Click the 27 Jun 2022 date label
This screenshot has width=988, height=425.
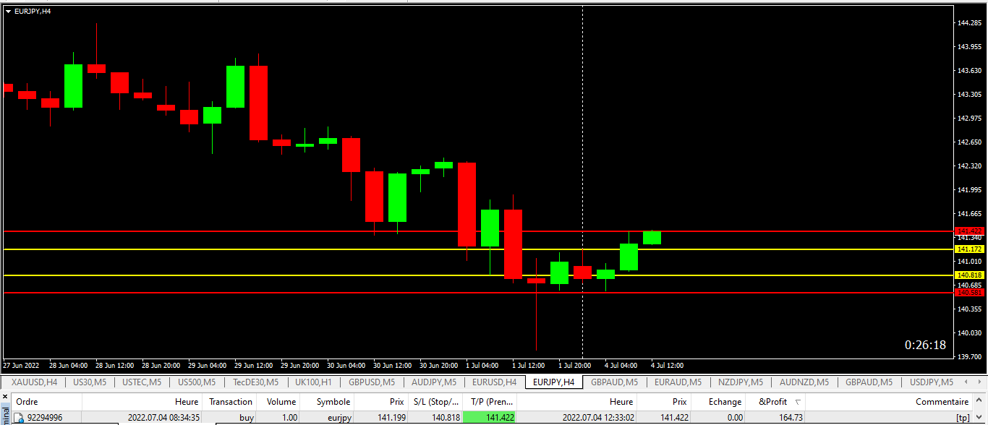(21, 366)
